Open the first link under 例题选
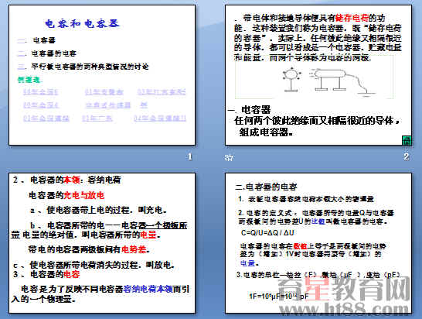The height and width of the screenshot is (319, 422). coord(41,92)
